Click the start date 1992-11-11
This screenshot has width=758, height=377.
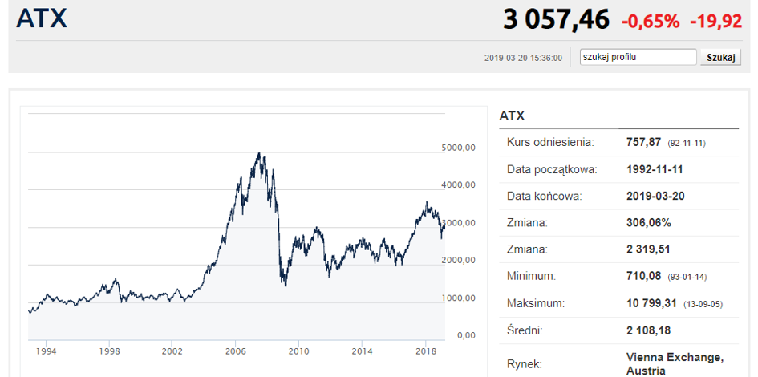[655, 170]
